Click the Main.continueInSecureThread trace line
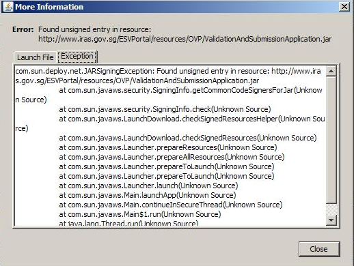354x266 pixels. (171, 205)
